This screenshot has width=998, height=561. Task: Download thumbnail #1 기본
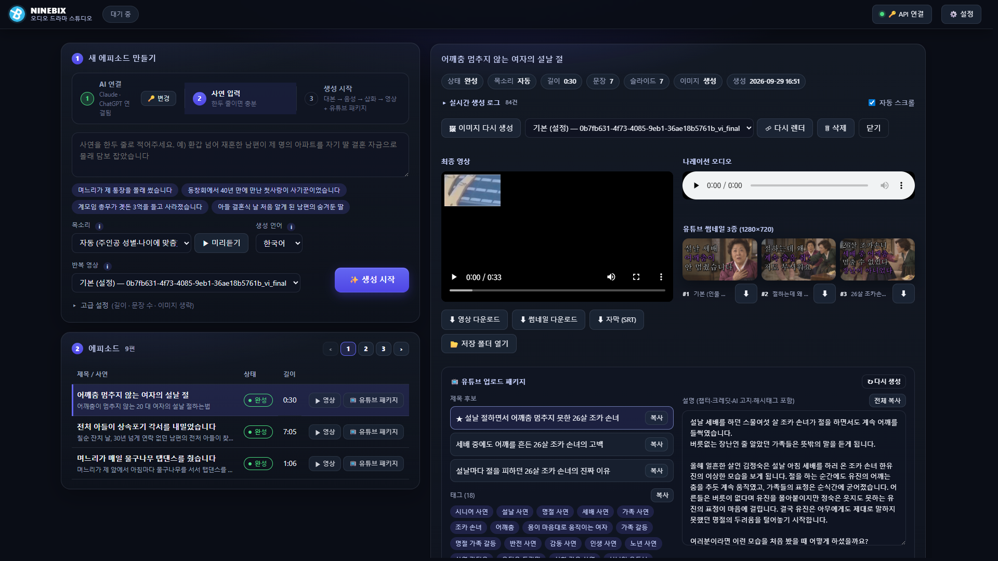[746, 293]
